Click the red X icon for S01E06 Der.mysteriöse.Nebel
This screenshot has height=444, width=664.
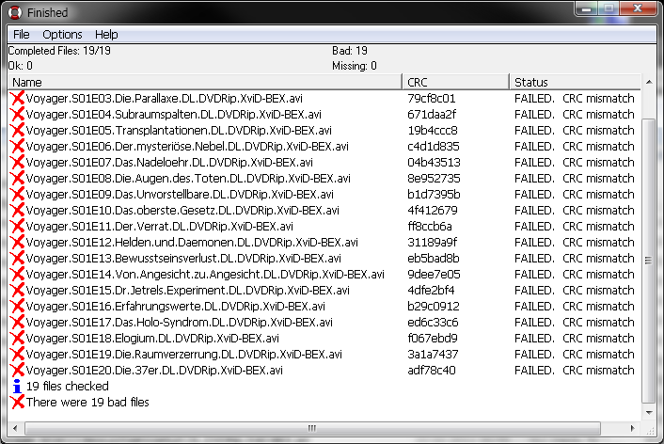click(x=17, y=147)
